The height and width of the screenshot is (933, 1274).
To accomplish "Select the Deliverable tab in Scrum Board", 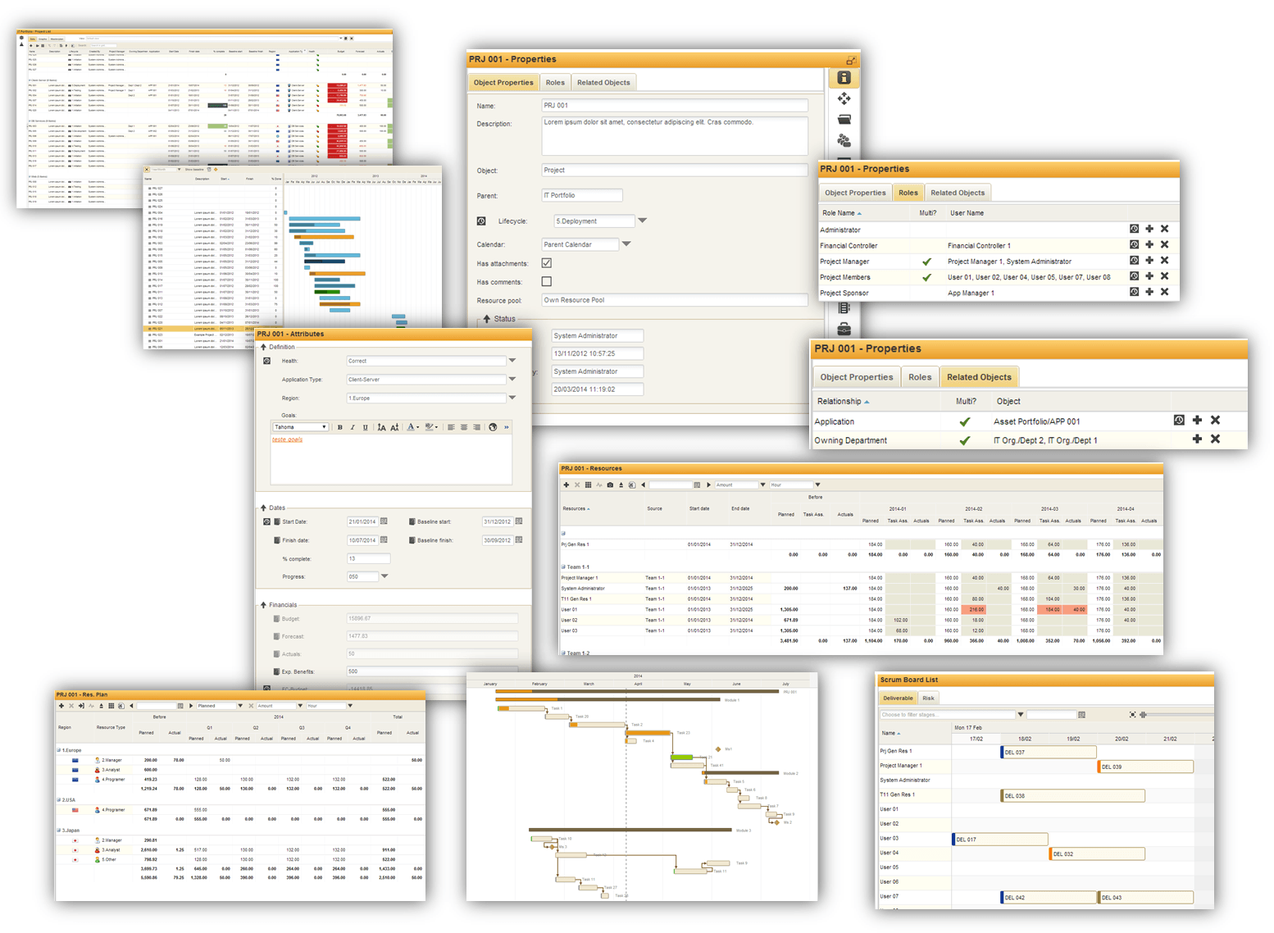I will [898, 699].
